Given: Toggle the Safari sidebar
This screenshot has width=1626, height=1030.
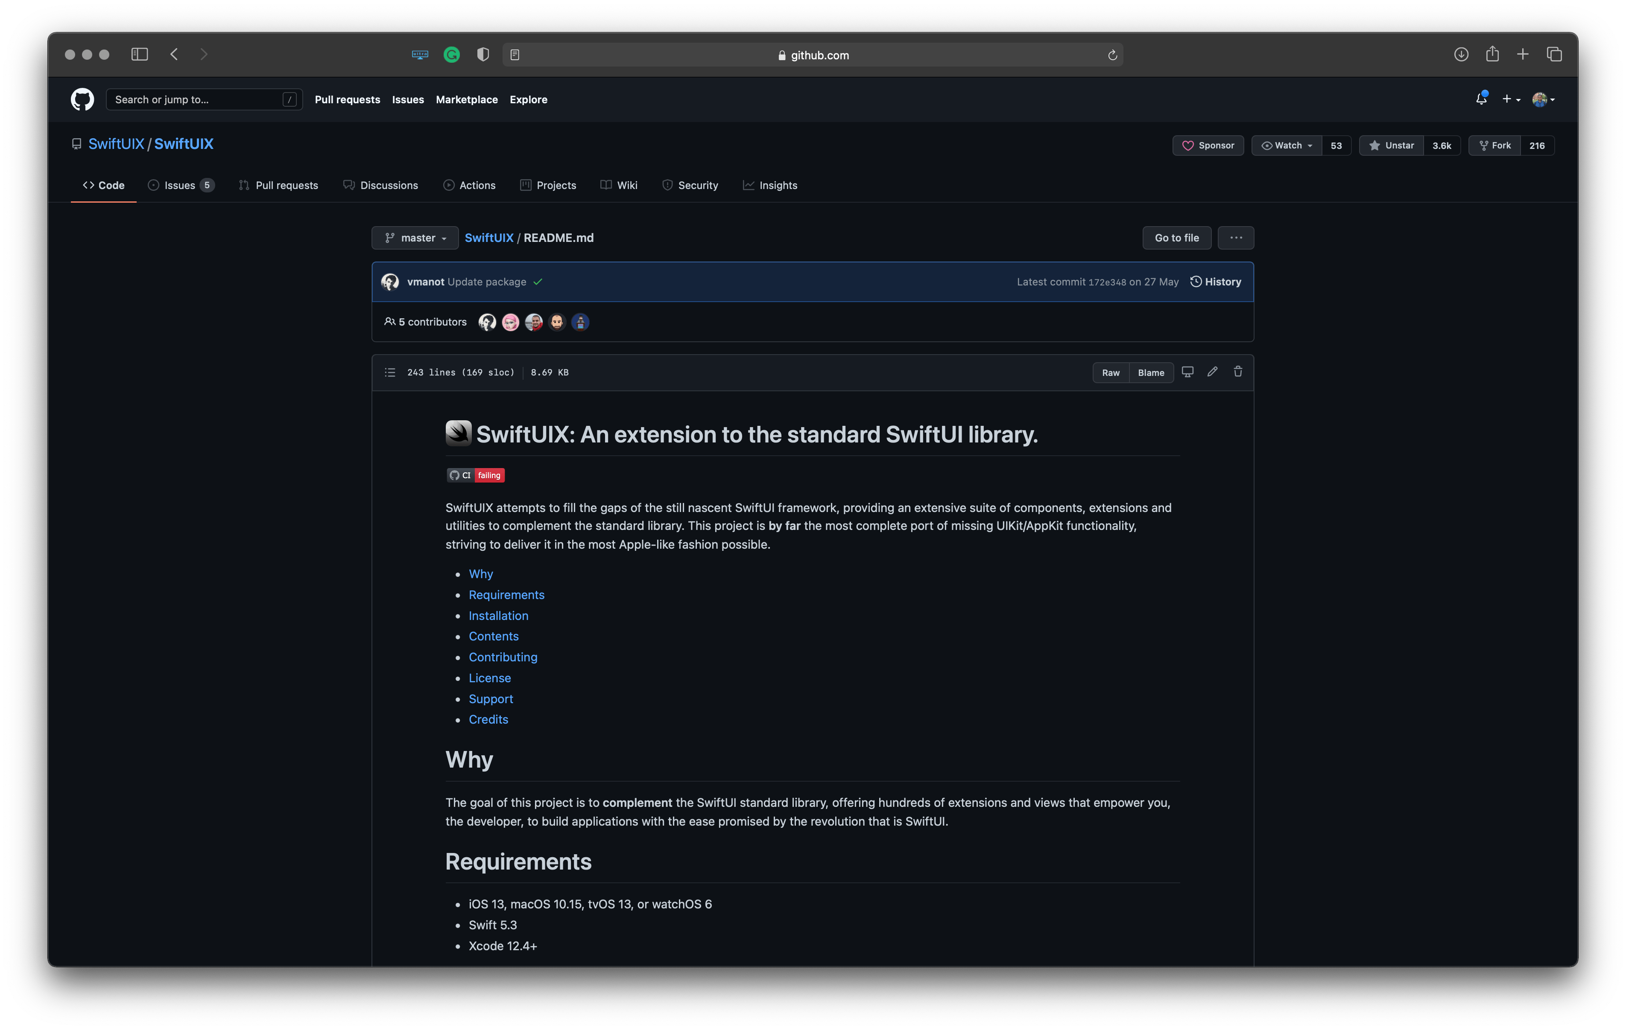Looking at the screenshot, I should tap(139, 55).
